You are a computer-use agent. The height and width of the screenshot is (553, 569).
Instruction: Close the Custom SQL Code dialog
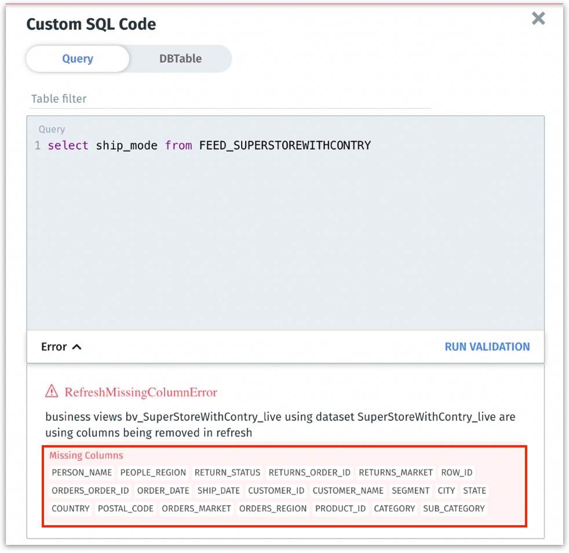[538, 19]
